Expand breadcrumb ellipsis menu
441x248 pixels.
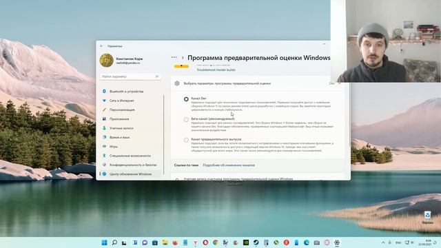click(x=174, y=57)
